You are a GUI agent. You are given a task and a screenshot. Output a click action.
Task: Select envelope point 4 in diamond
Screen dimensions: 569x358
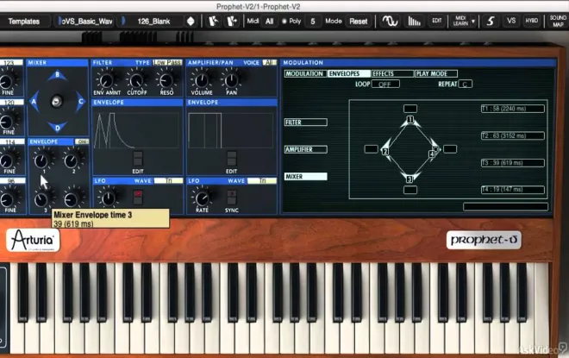tap(432, 154)
